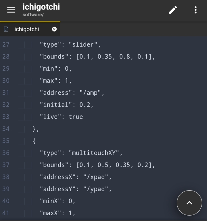Close the ichigotchi file tab
This screenshot has height=221, width=207.
click(54, 29)
